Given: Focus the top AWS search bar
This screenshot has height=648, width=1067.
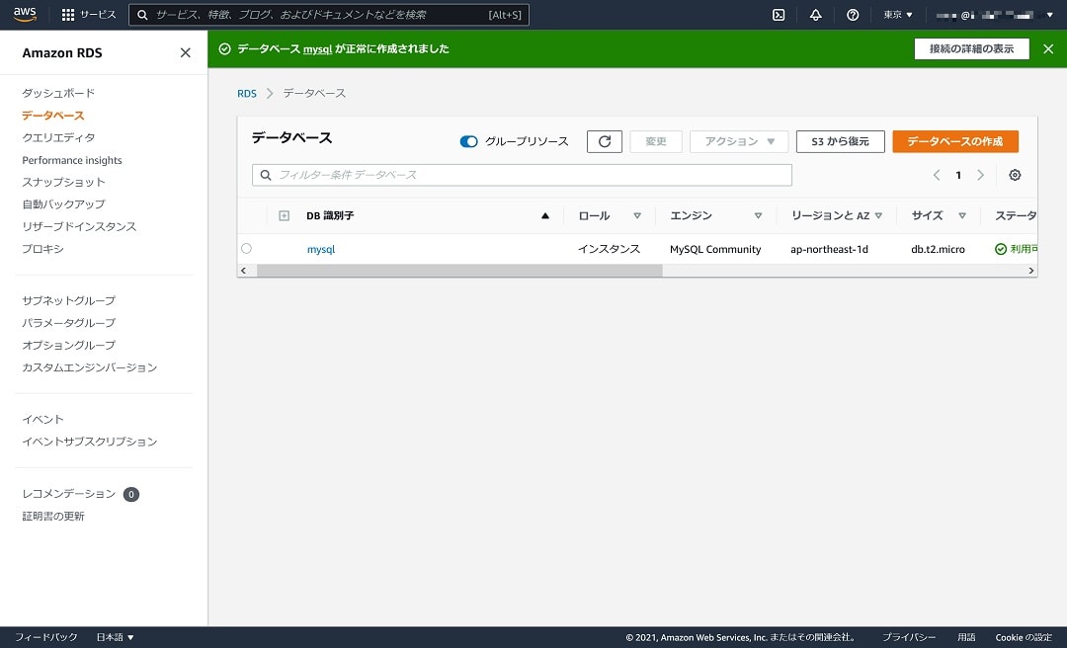Looking at the screenshot, I should 329,14.
